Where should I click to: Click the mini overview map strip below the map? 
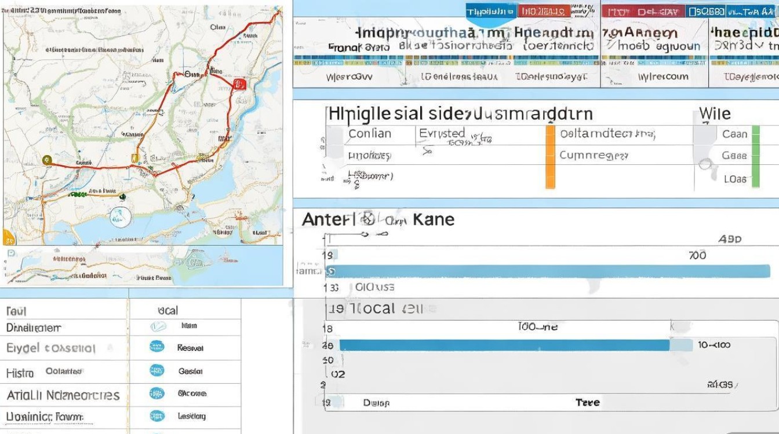[142, 266]
